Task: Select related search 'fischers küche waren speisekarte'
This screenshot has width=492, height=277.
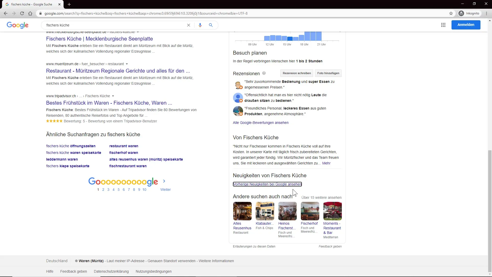Action: pos(74,153)
